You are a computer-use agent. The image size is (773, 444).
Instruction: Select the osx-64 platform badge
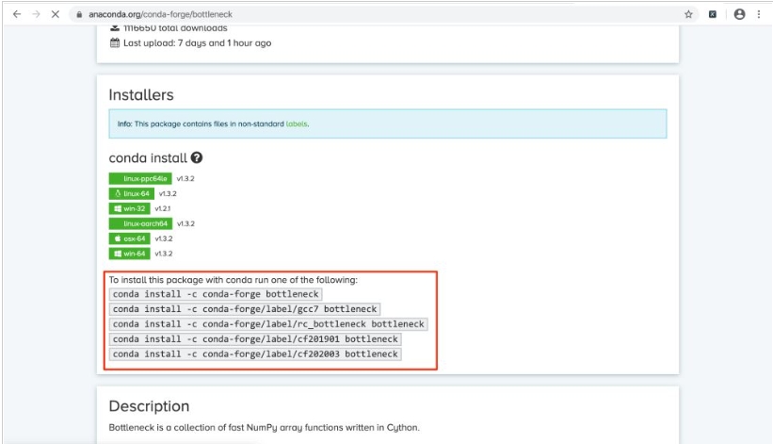click(x=130, y=238)
